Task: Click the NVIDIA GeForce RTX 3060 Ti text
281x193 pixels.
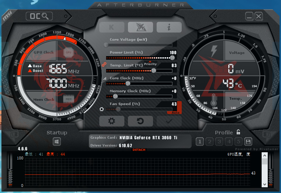Action: coord(148,138)
